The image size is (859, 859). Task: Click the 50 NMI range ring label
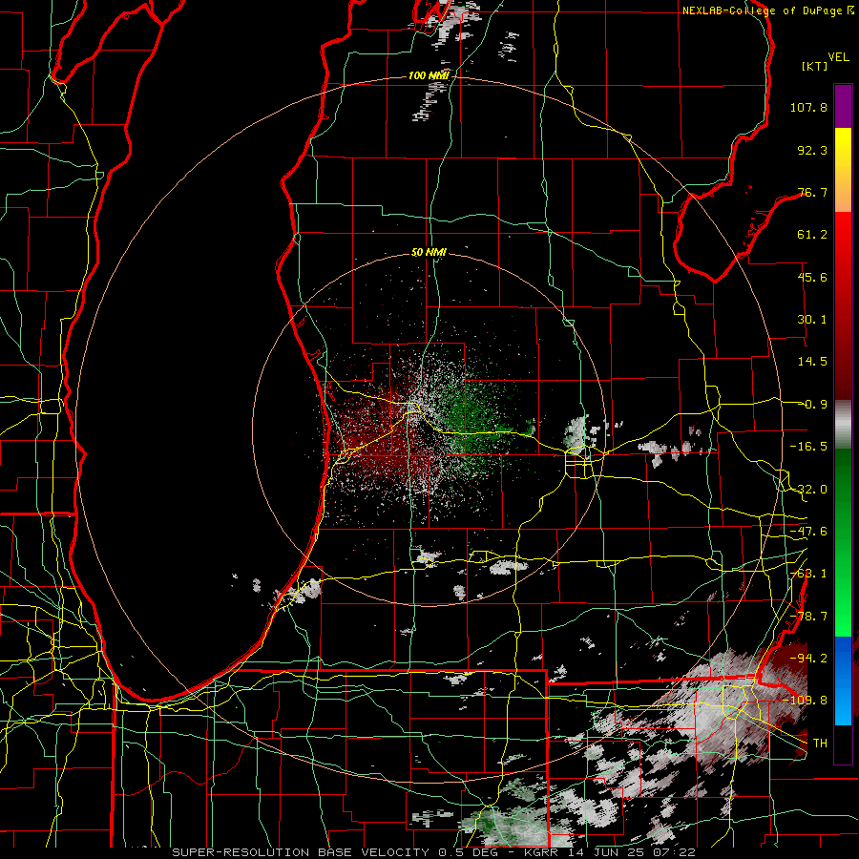click(429, 253)
